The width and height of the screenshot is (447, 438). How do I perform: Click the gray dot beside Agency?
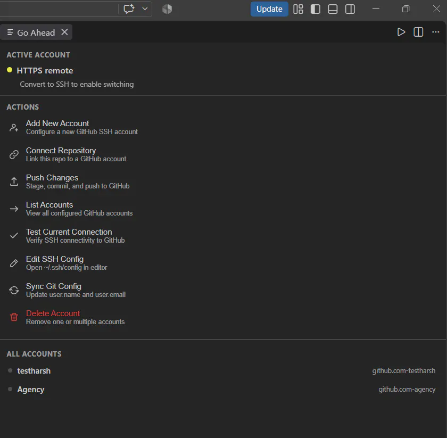click(x=10, y=389)
